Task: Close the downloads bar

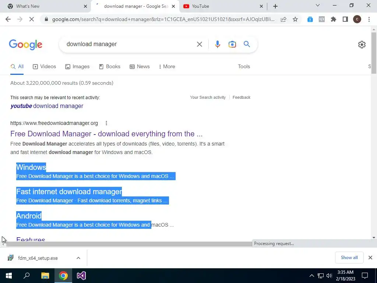Action: [x=370, y=258]
